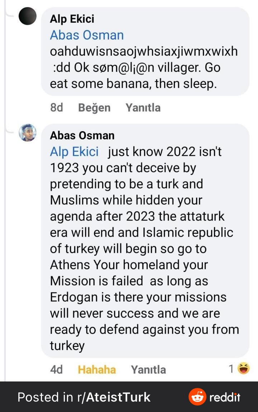Click the Reddit alien logo icon

197,397
